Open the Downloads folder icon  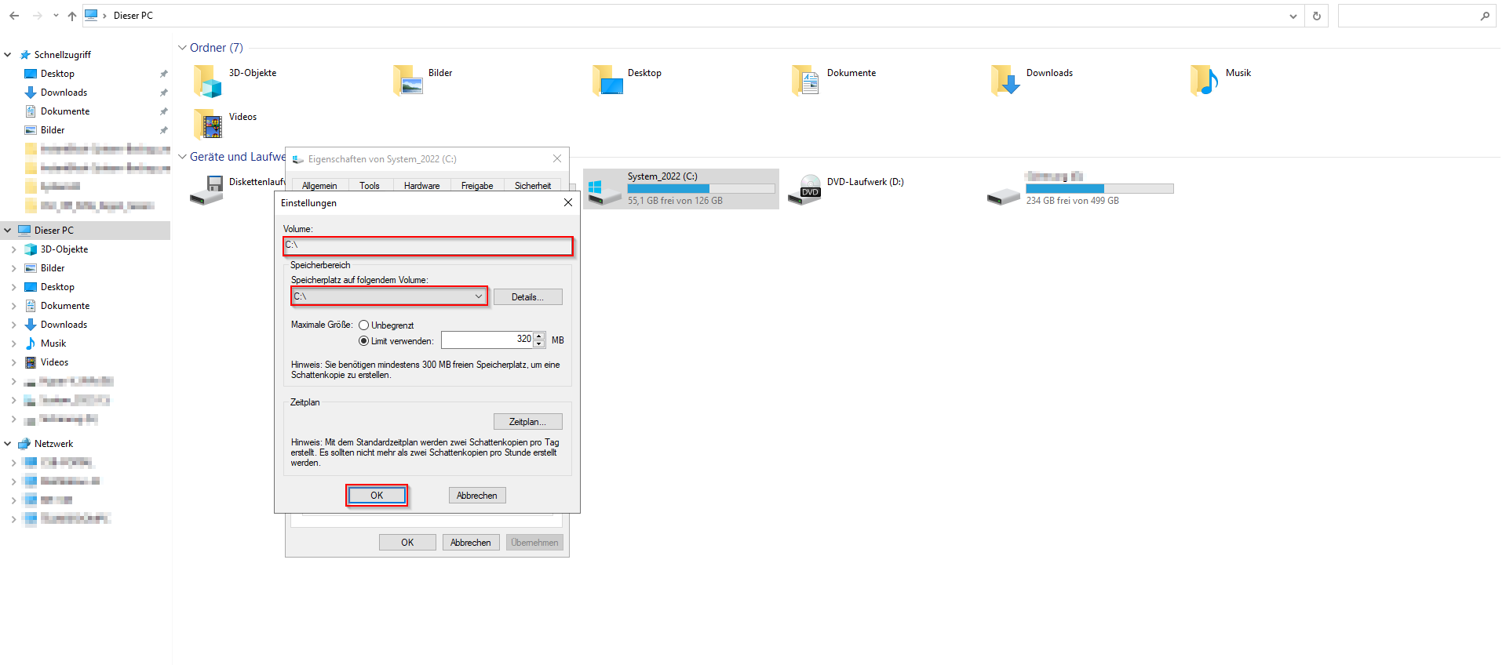(x=1005, y=81)
